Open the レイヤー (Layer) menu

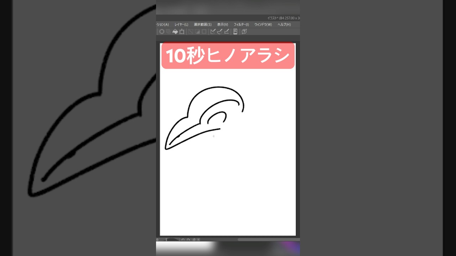pyautogui.click(x=182, y=24)
